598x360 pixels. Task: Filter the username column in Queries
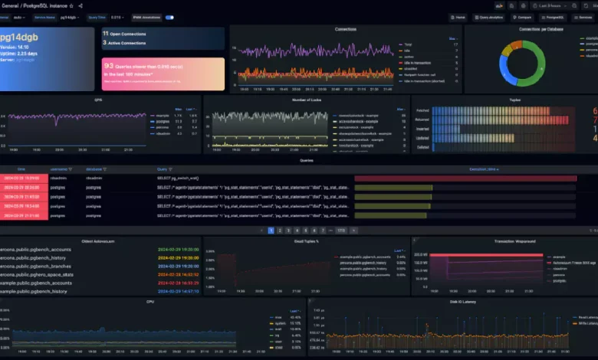pyautogui.click(x=71, y=169)
